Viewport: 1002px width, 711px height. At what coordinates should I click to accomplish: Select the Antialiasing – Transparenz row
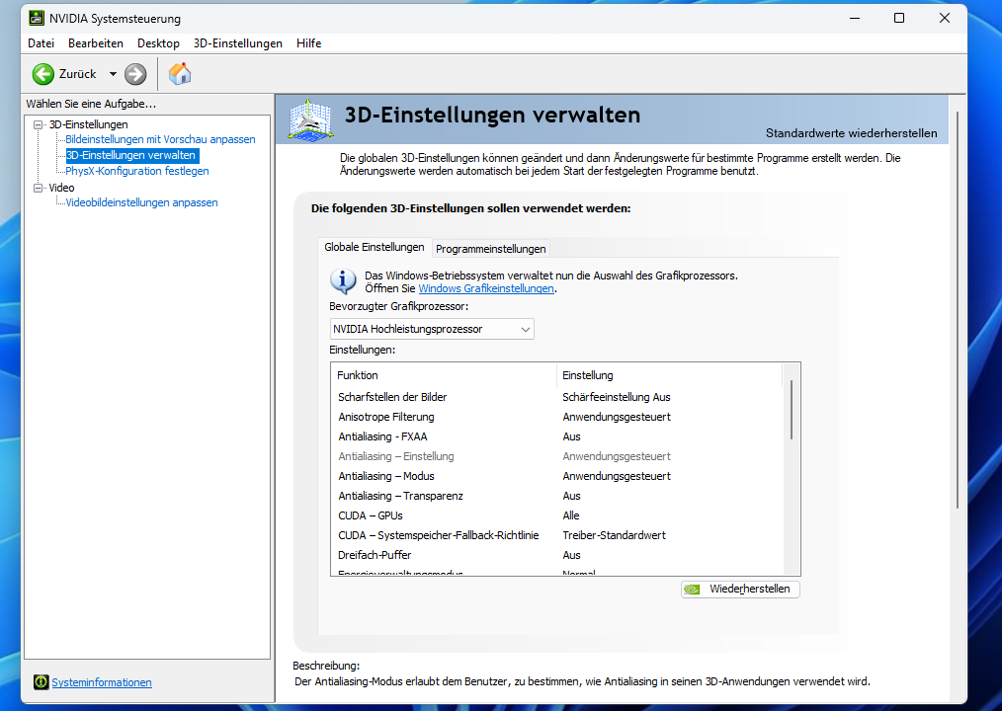(556, 497)
